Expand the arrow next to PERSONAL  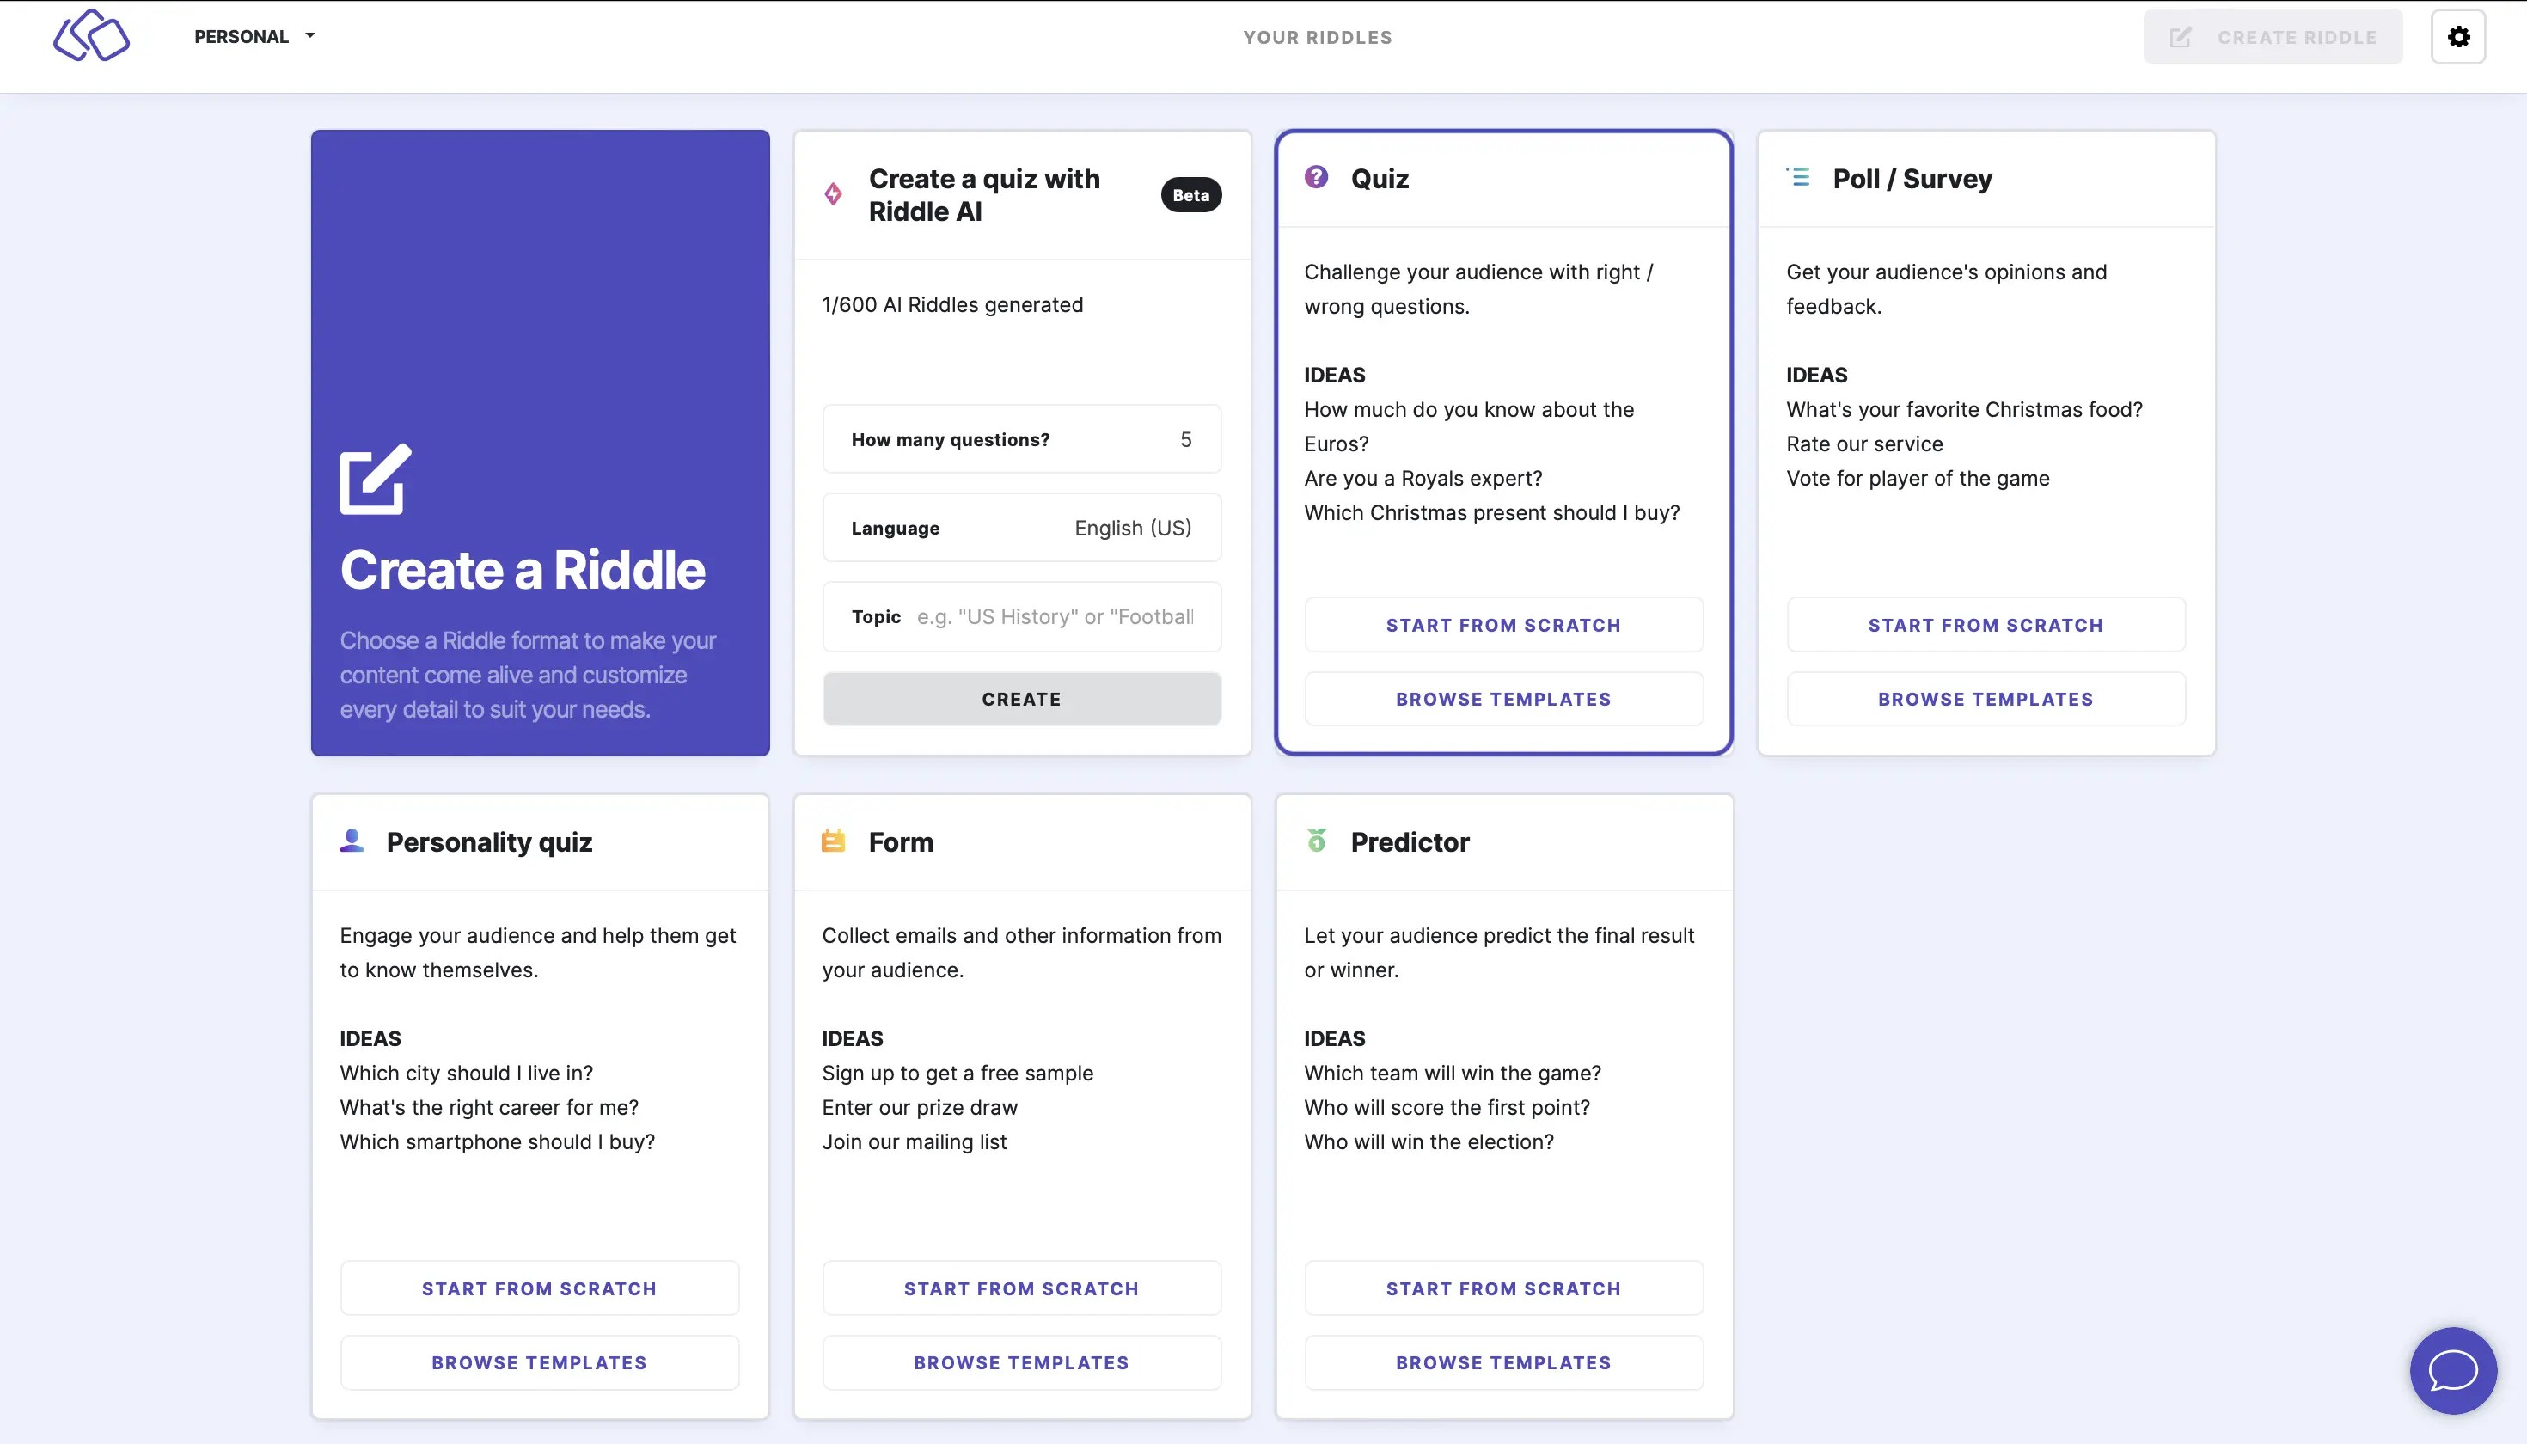point(309,36)
